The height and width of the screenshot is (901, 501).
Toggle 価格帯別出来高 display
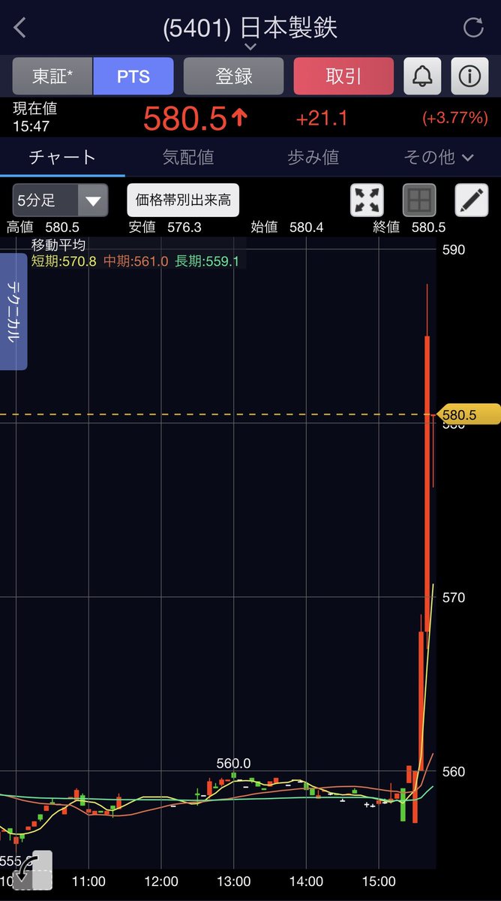click(183, 200)
